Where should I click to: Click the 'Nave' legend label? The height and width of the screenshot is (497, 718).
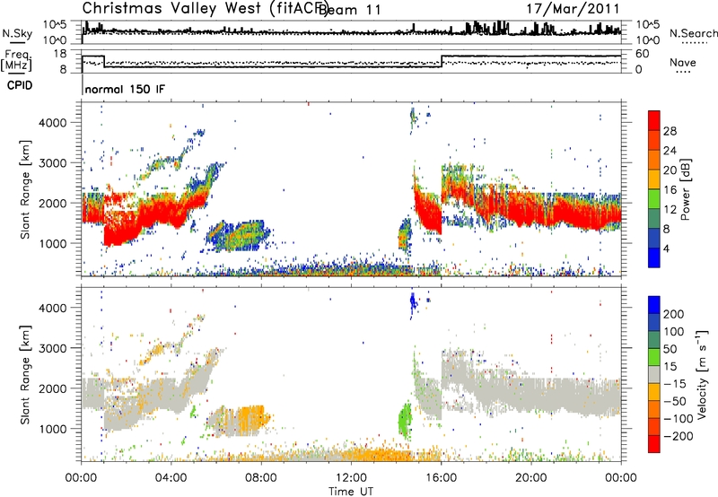(x=683, y=62)
